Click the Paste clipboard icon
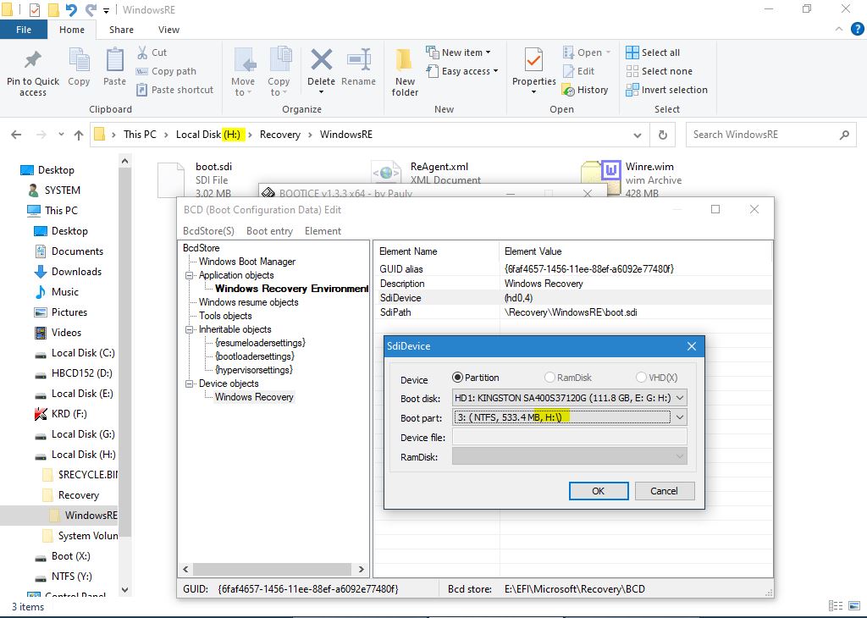 pos(114,63)
